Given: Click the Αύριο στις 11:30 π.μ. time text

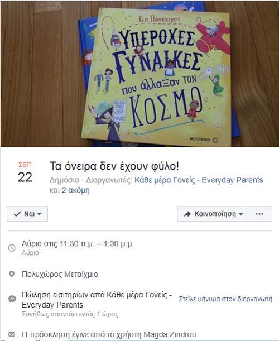Looking at the screenshot, I should 78,244.
